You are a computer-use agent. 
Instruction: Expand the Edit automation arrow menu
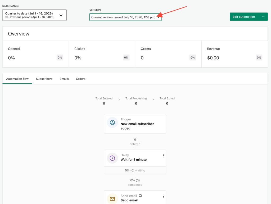point(263,17)
